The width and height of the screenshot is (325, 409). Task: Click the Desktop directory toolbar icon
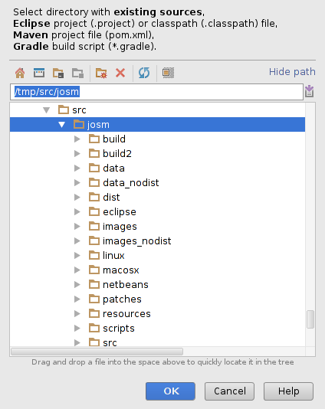click(39, 73)
